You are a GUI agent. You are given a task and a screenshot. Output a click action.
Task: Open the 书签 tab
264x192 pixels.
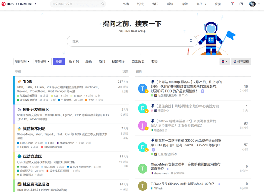pyautogui.click(x=154, y=61)
